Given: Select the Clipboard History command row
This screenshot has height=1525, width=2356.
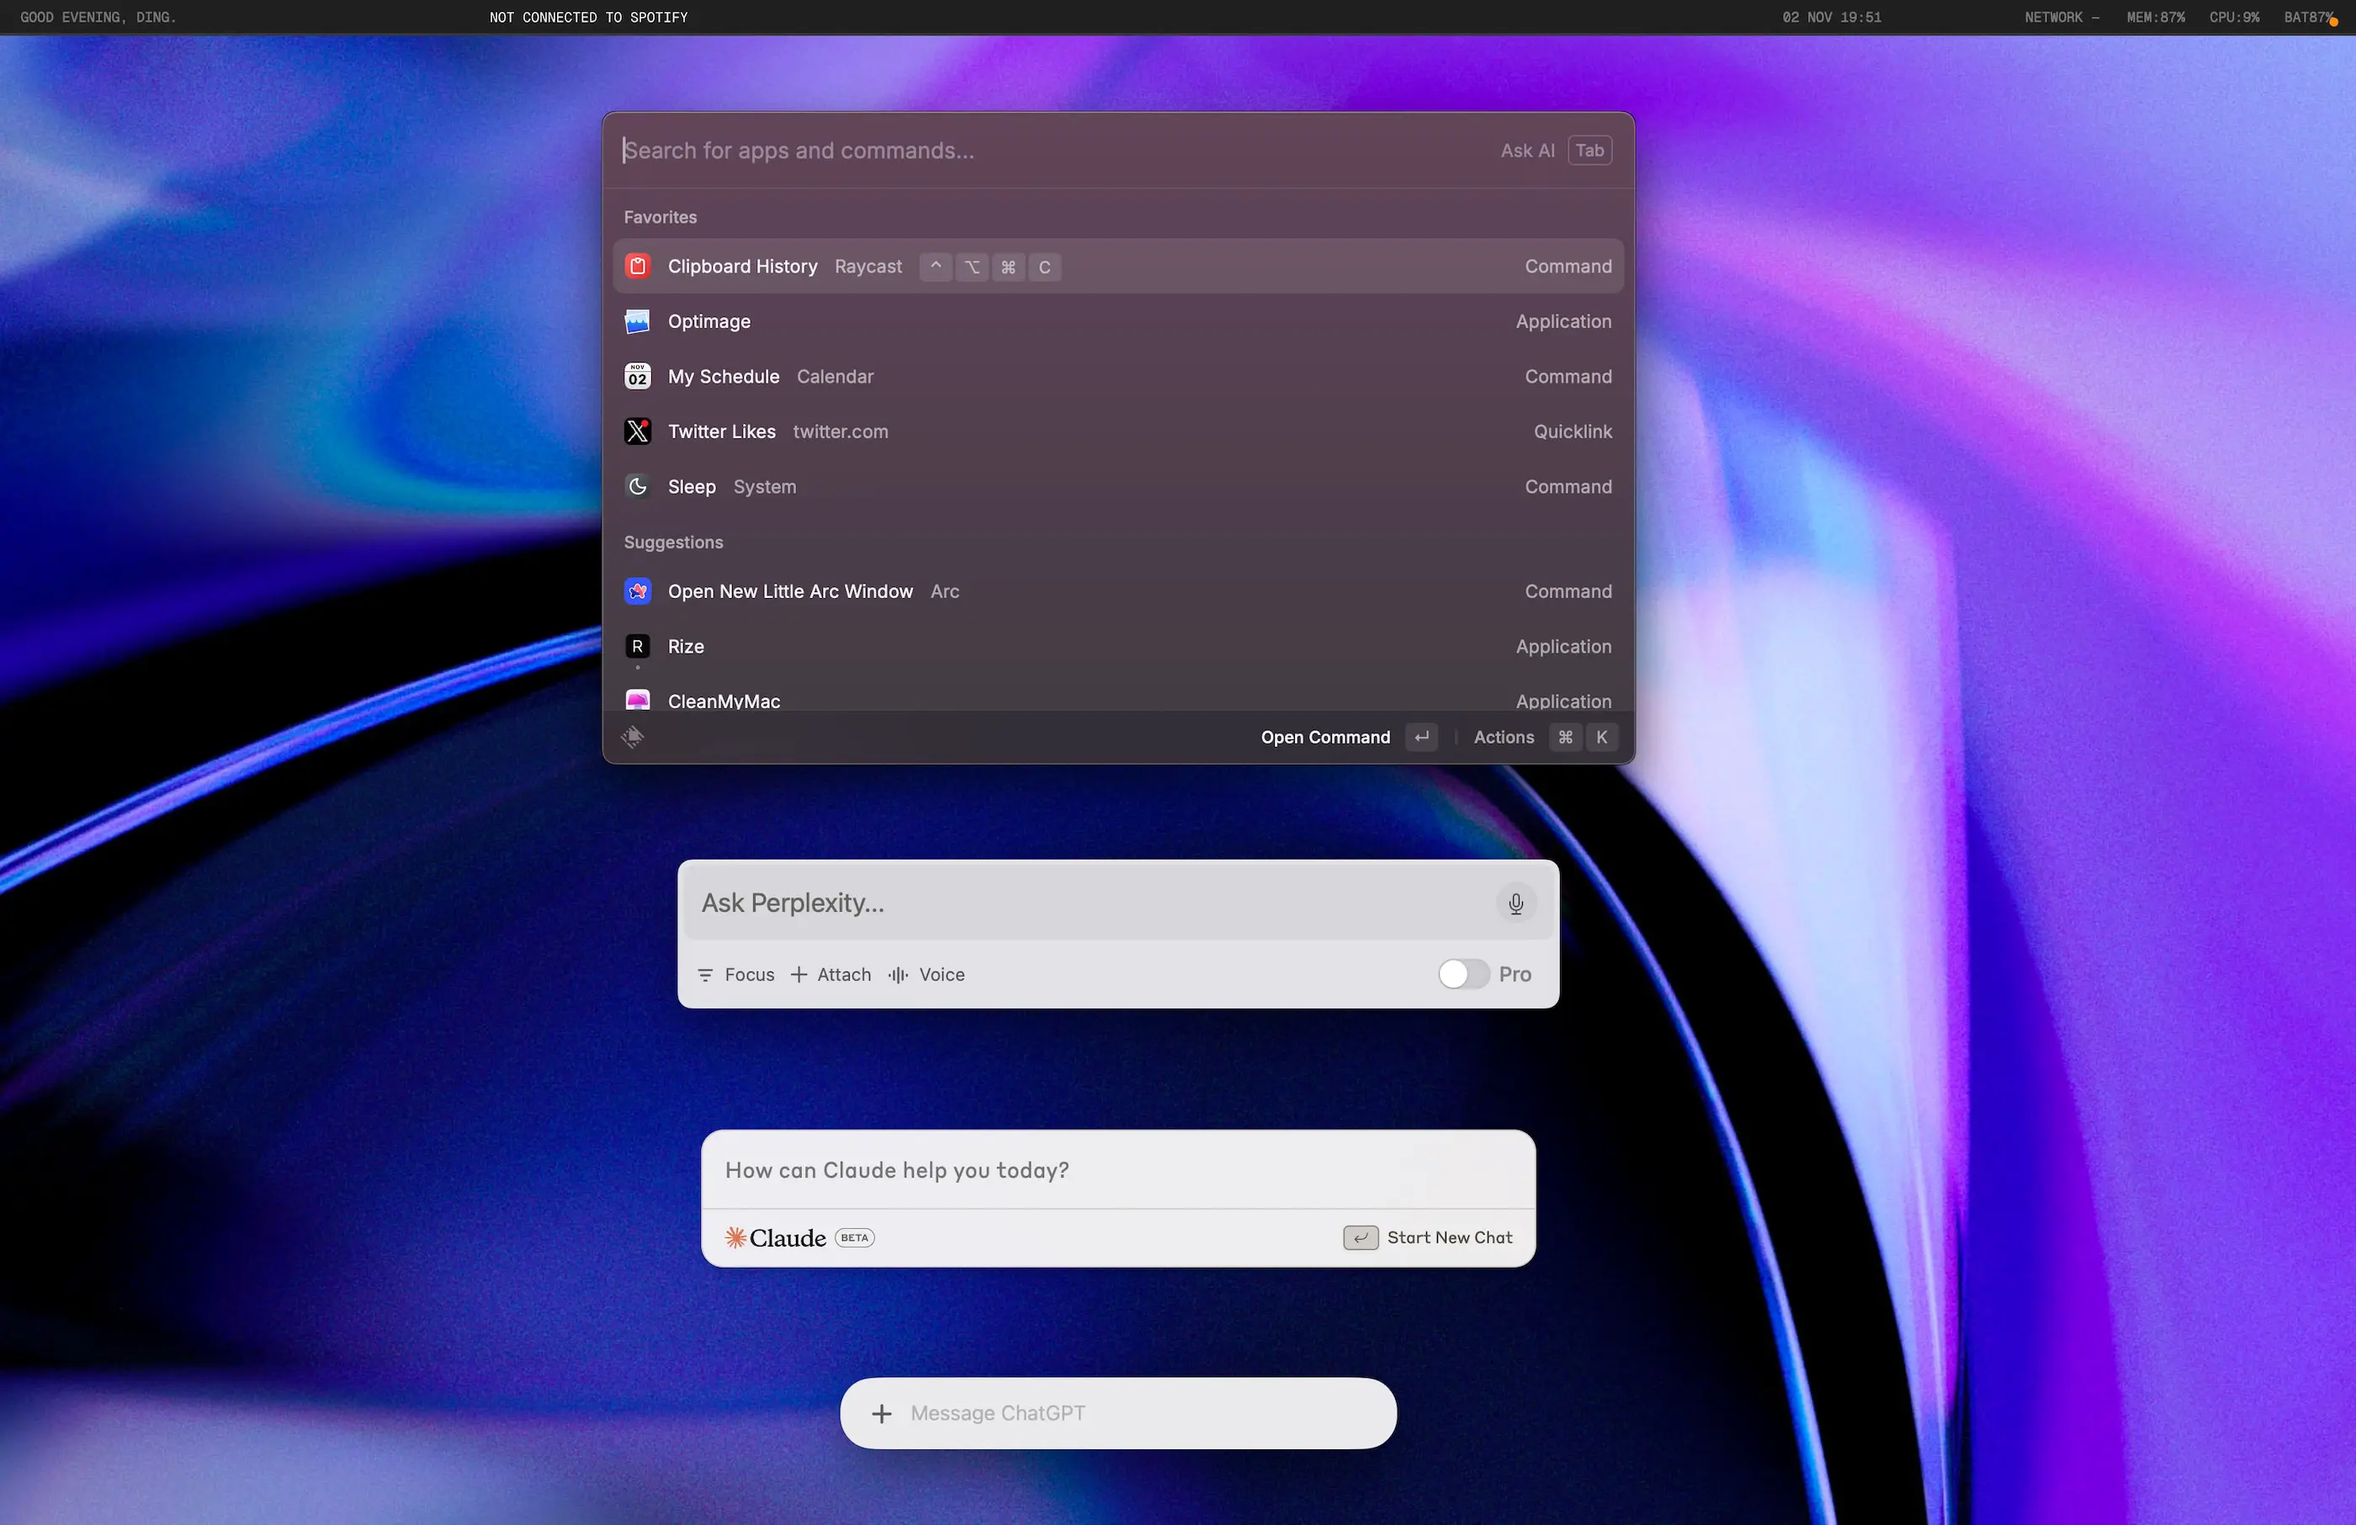Looking at the screenshot, I should pos(1117,266).
